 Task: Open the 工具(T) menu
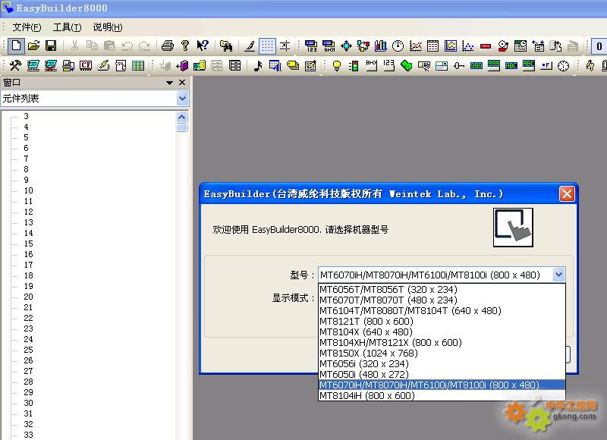pyautogui.click(x=67, y=27)
